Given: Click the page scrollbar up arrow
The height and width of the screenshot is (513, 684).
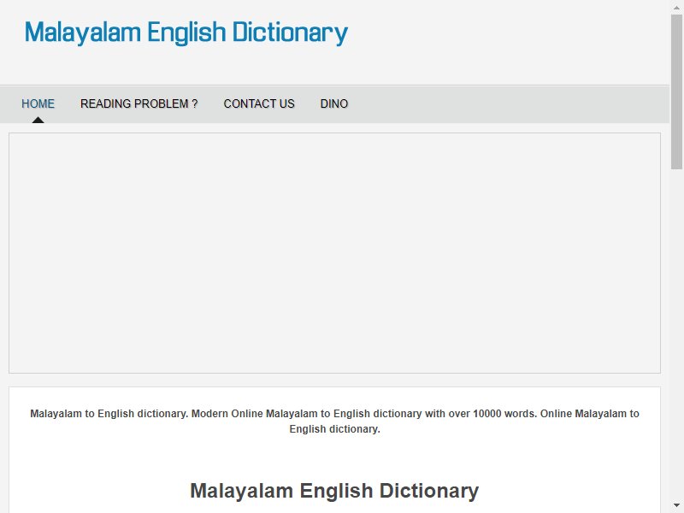Looking at the screenshot, I should tap(676, 7).
